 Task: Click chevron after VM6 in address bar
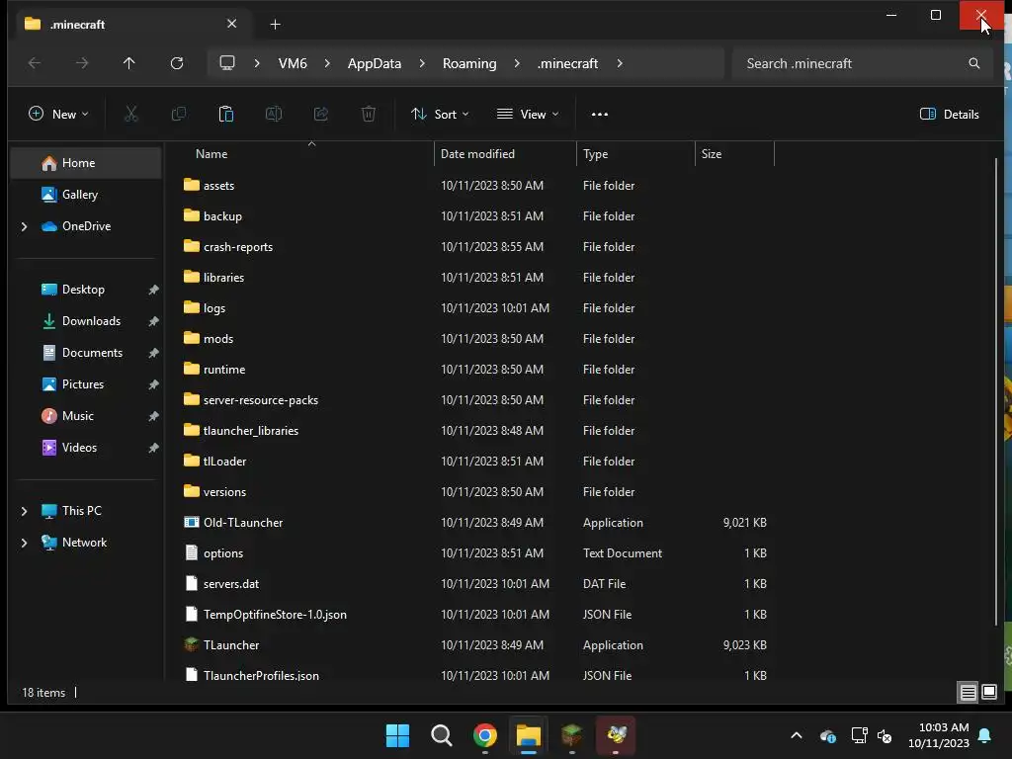click(x=327, y=63)
